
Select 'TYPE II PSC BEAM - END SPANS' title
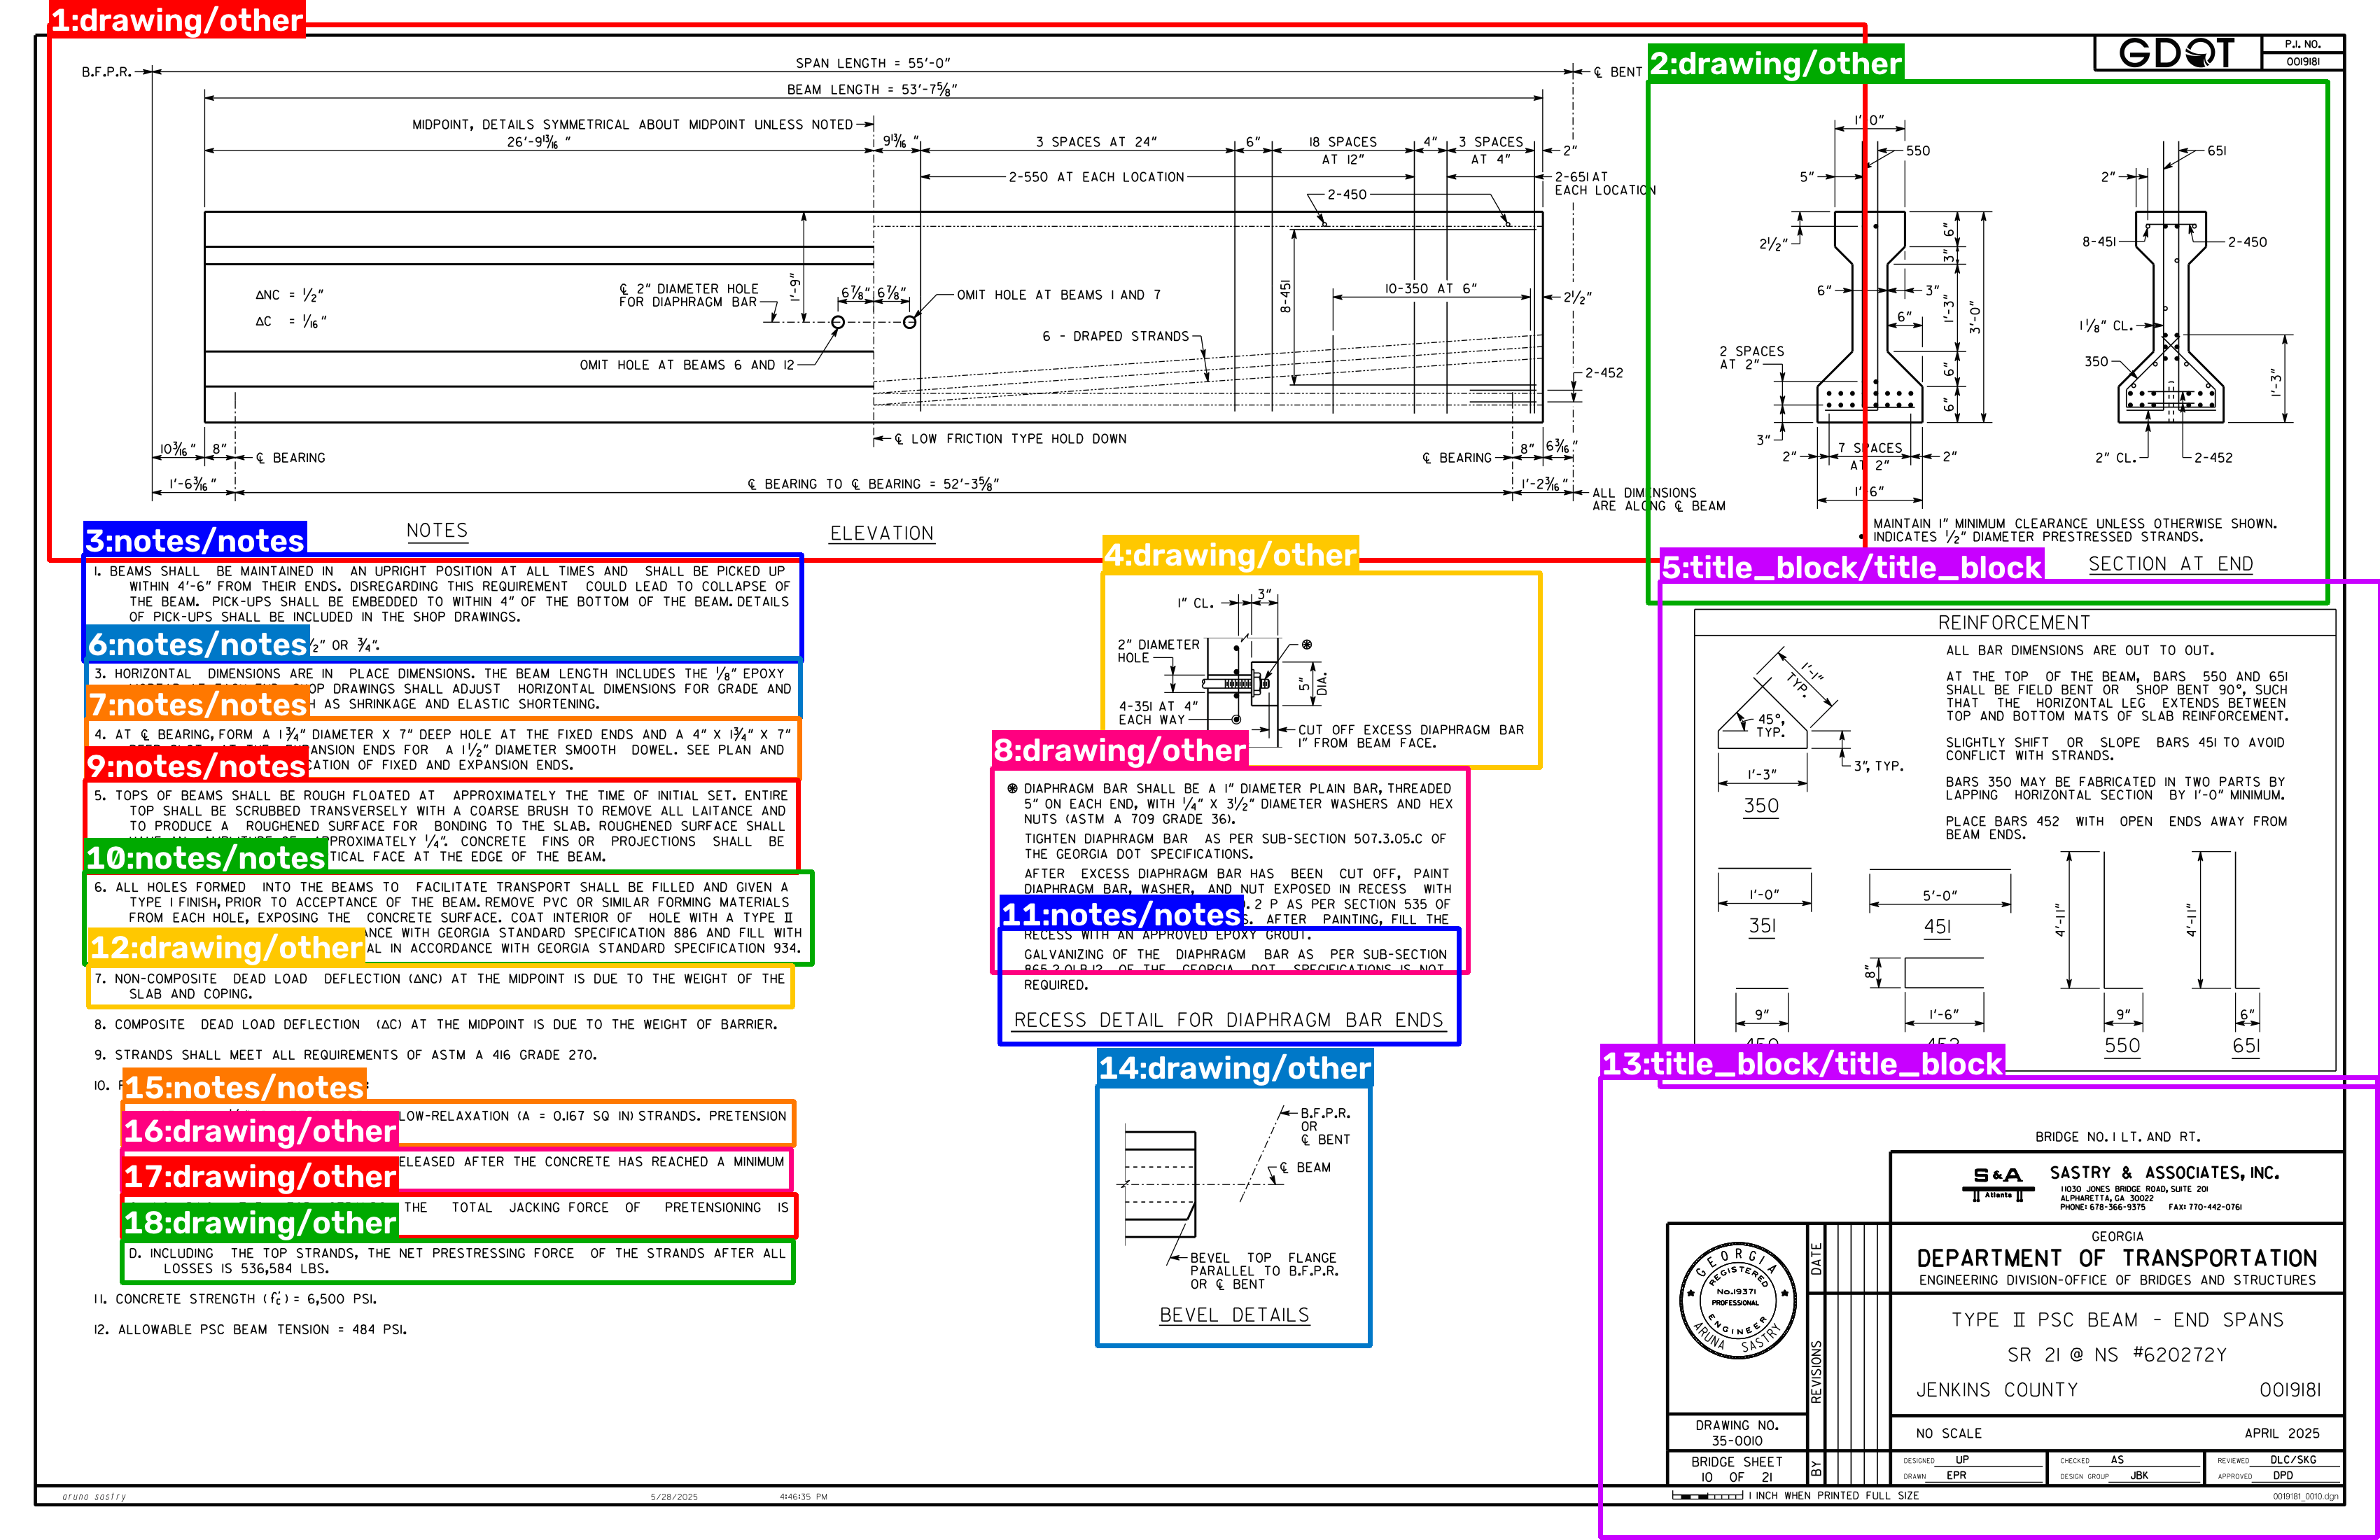[2117, 1320]
